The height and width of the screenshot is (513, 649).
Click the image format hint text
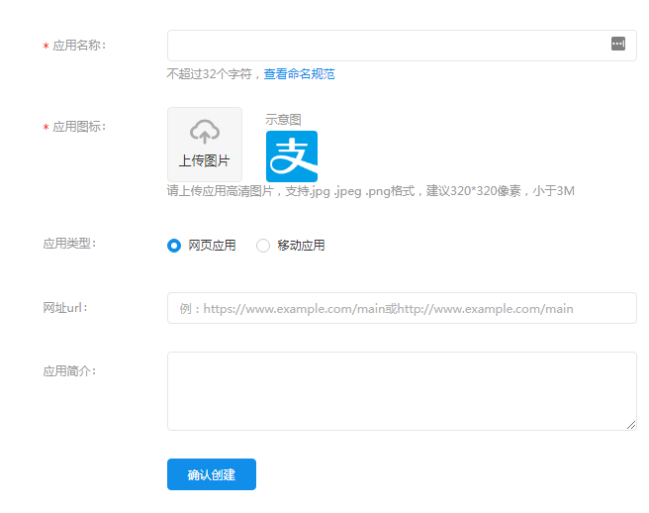click(x=370, y=191)
